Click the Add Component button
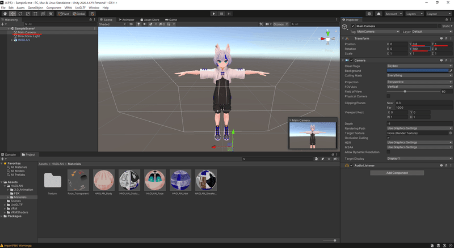454x248 pixels. (397, 173)
